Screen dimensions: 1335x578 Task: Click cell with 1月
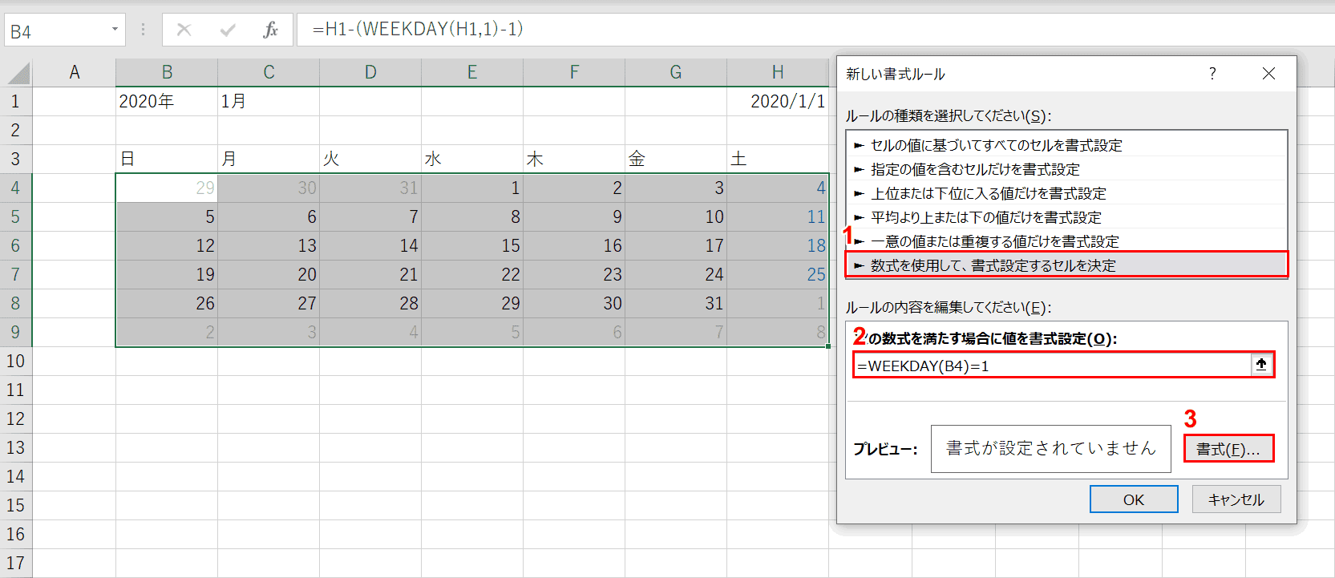269,101
